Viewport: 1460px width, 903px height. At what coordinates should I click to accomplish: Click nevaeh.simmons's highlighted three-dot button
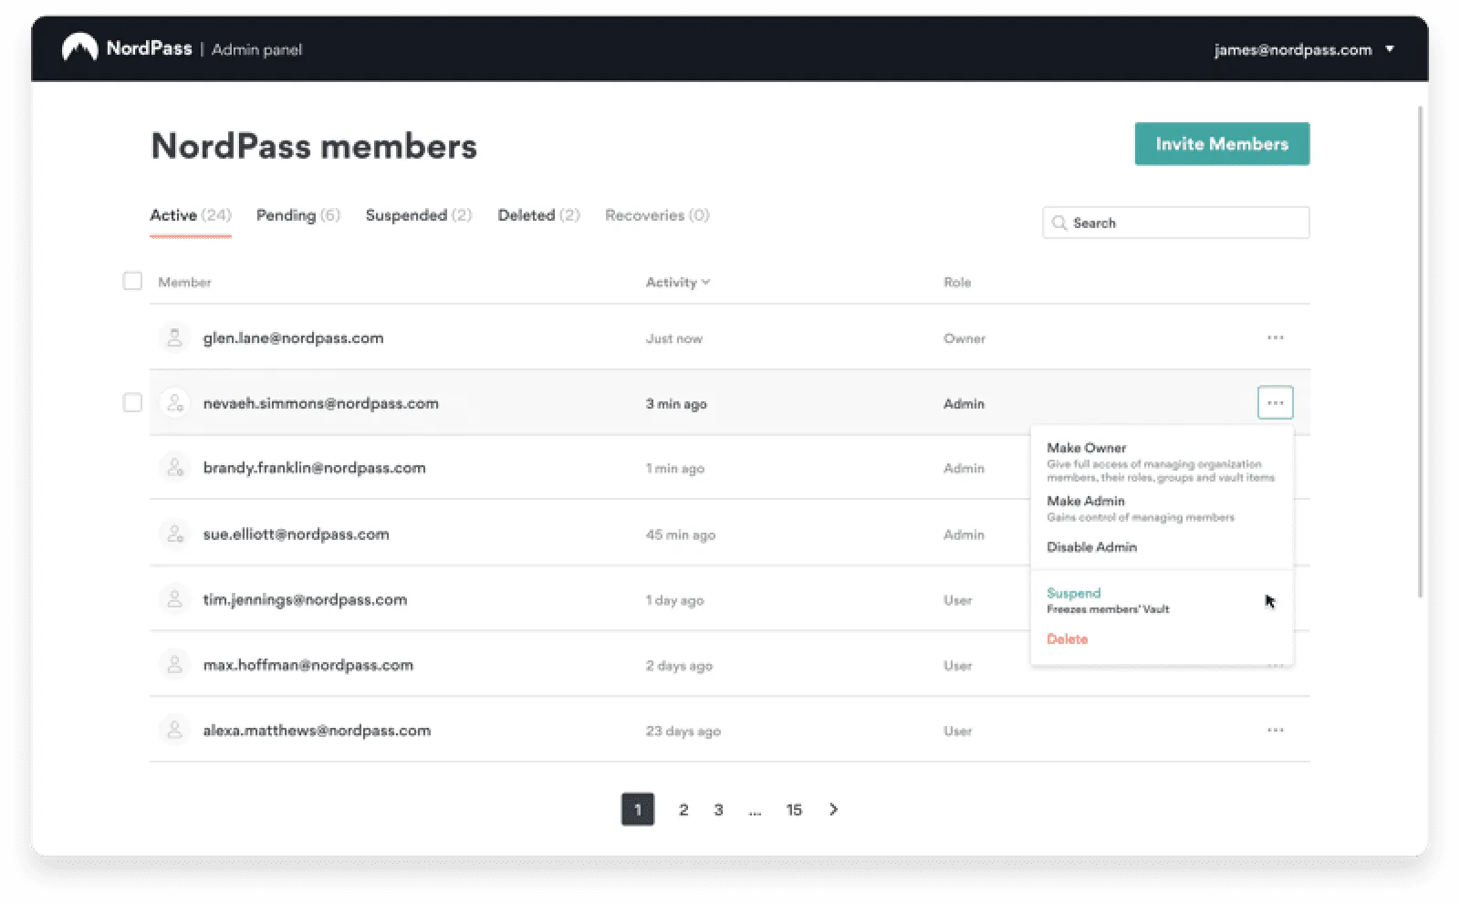coord(1275,403)
